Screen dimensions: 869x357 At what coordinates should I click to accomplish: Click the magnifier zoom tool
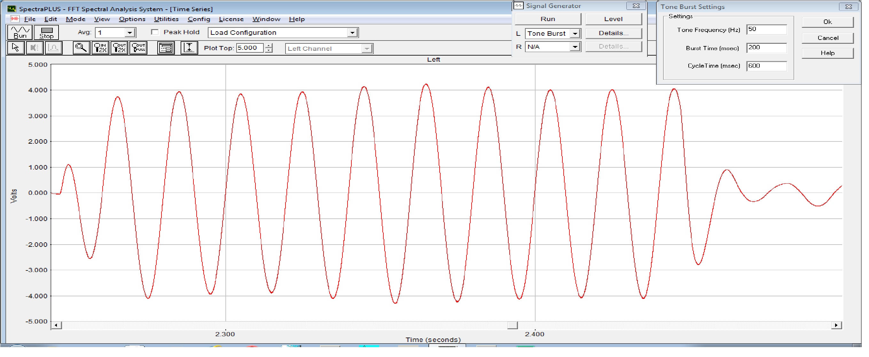[81, 48]
